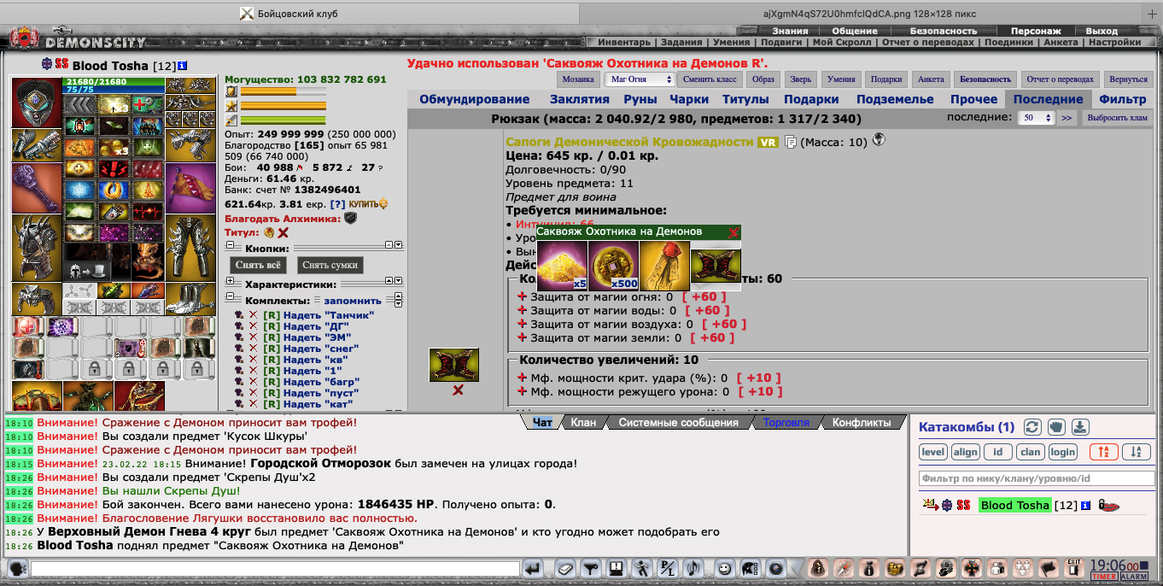Switch to the Торговля tab
Screen dimensions: 1163x586
pos(786,422)
